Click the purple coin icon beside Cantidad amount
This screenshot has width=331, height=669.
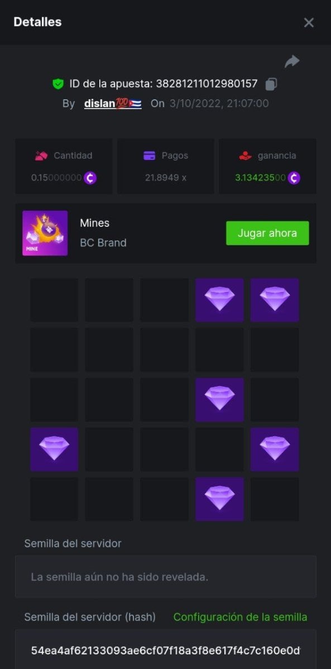click(x=90, y=178)
